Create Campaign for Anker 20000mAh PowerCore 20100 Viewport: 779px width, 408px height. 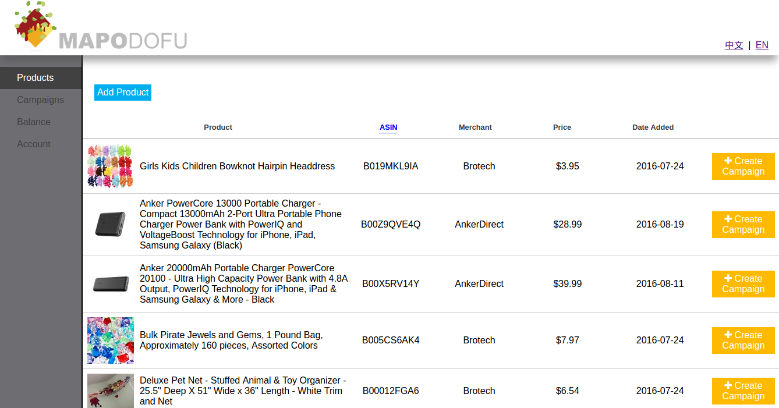(743, 284)
